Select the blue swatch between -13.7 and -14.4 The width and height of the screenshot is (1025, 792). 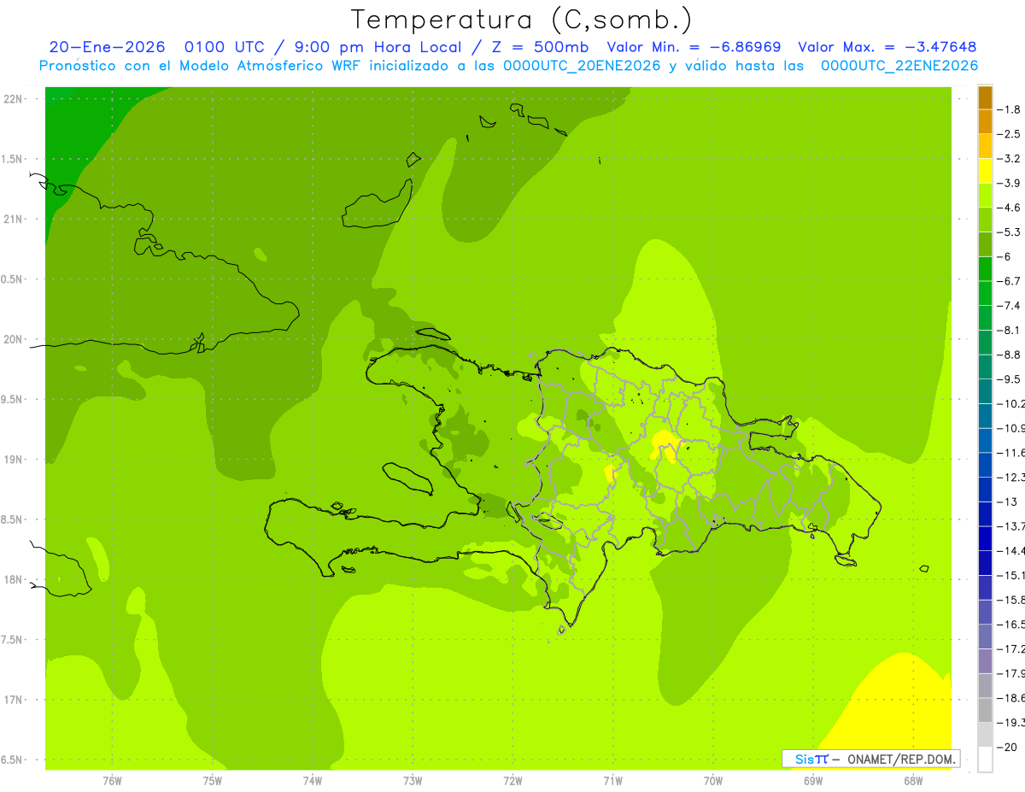coord(985,538)
